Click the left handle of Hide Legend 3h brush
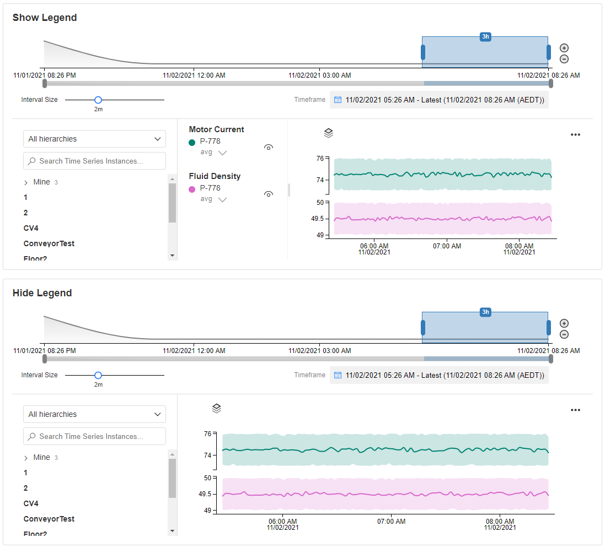This screenshot has width=605, height=548. click(423, 328)
